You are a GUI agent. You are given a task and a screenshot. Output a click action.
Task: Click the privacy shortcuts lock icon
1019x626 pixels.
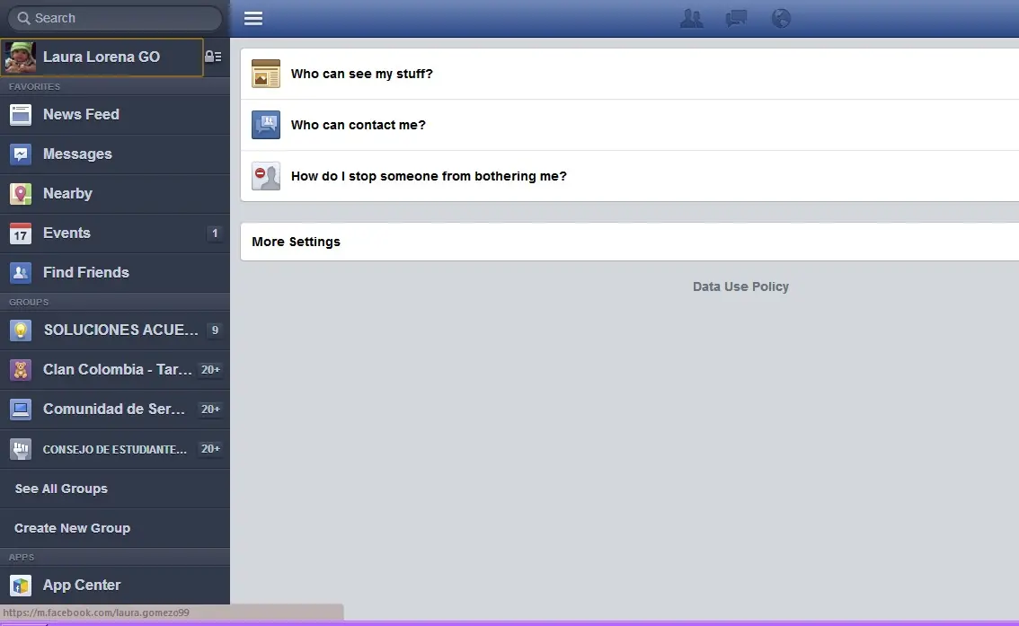coord(213,57)
